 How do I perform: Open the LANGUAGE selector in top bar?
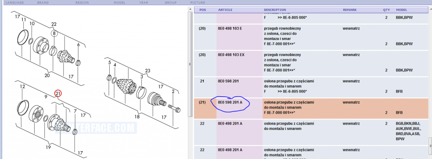[15, 3]
